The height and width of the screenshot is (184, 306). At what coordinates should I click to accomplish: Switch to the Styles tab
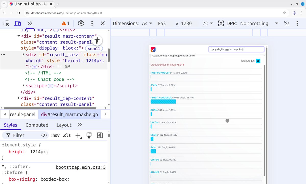tap(10, 125)
